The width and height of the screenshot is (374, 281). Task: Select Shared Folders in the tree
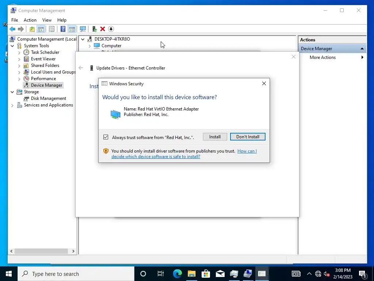tap(45, 65)
